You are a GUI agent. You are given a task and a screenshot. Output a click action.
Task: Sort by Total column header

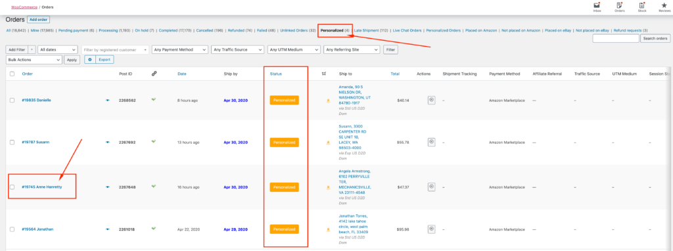click(x=395, y=74)
